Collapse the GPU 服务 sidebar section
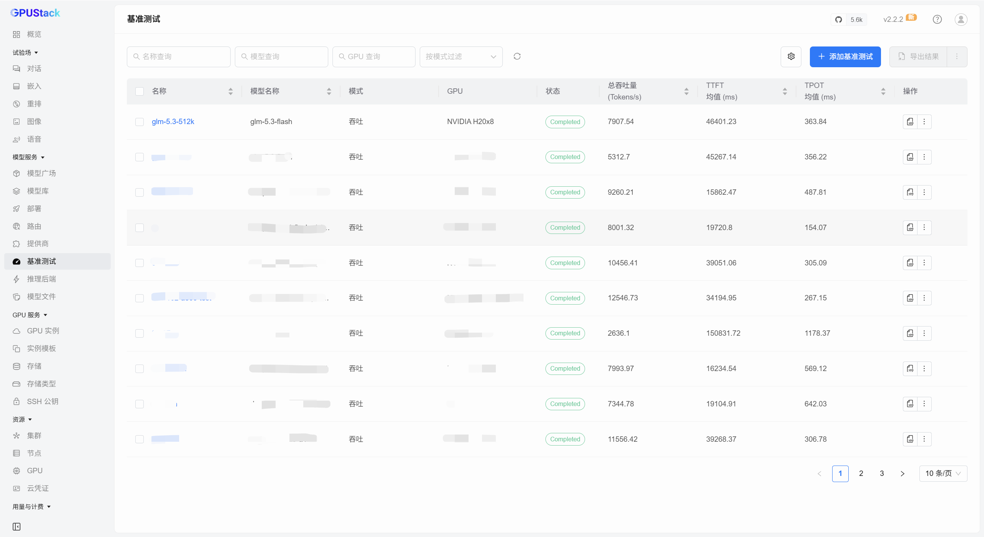The width and height of the screenshot is (984, 537). [x=30, y=315]
